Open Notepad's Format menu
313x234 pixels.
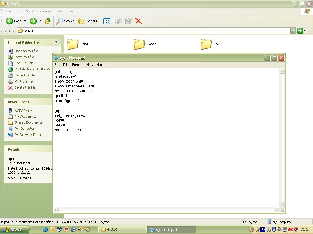coord(77,65)
